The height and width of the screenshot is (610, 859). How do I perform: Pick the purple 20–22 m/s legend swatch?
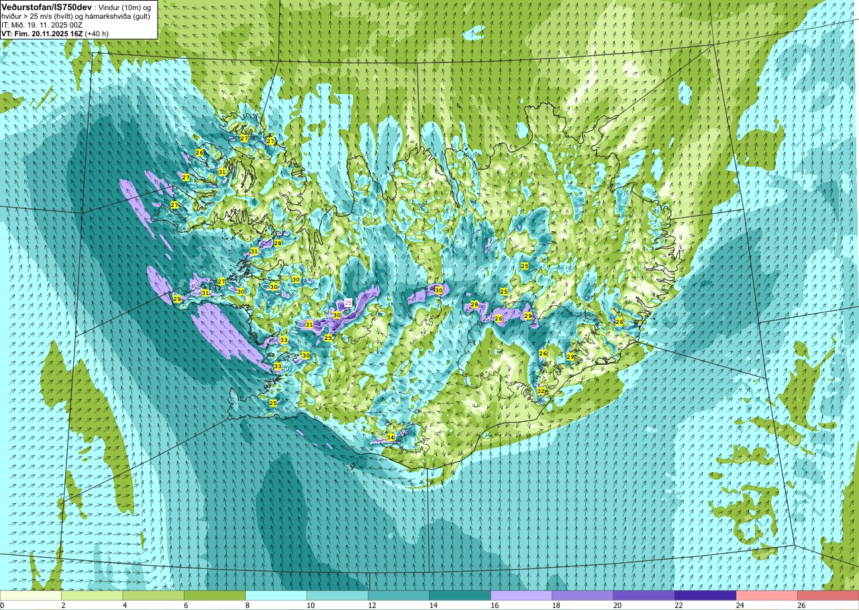point(644,595)
